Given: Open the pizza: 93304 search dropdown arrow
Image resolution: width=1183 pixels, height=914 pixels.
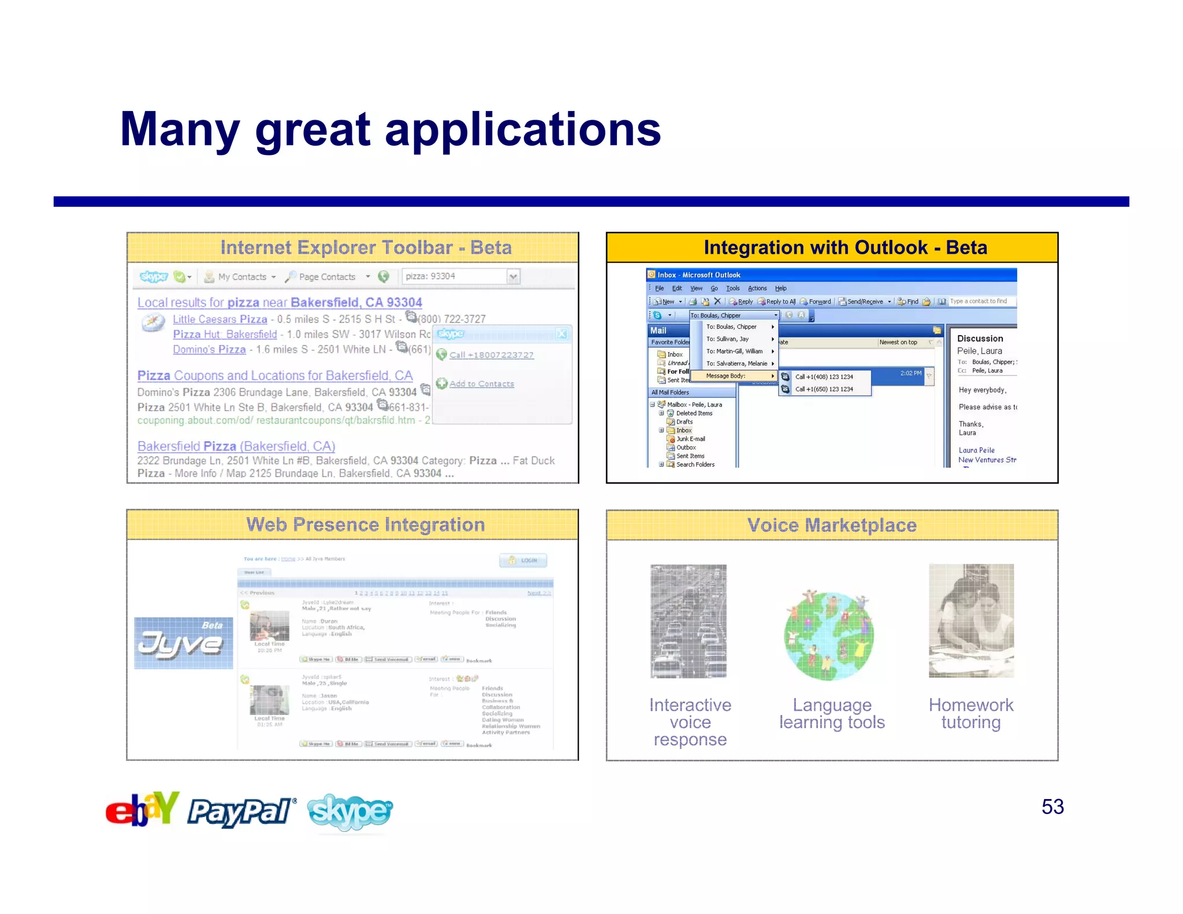Looking at the screenshot, I should [513, 277].
